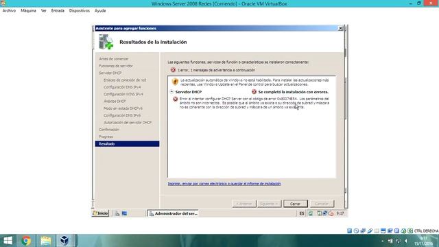The image size is (439, 247).
Task: Click the guest tray network icon
Action: [324, 213]
